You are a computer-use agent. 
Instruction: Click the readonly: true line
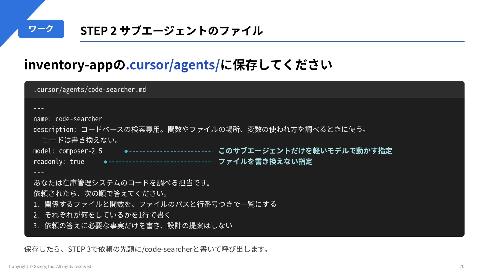(x=59, y=162)
